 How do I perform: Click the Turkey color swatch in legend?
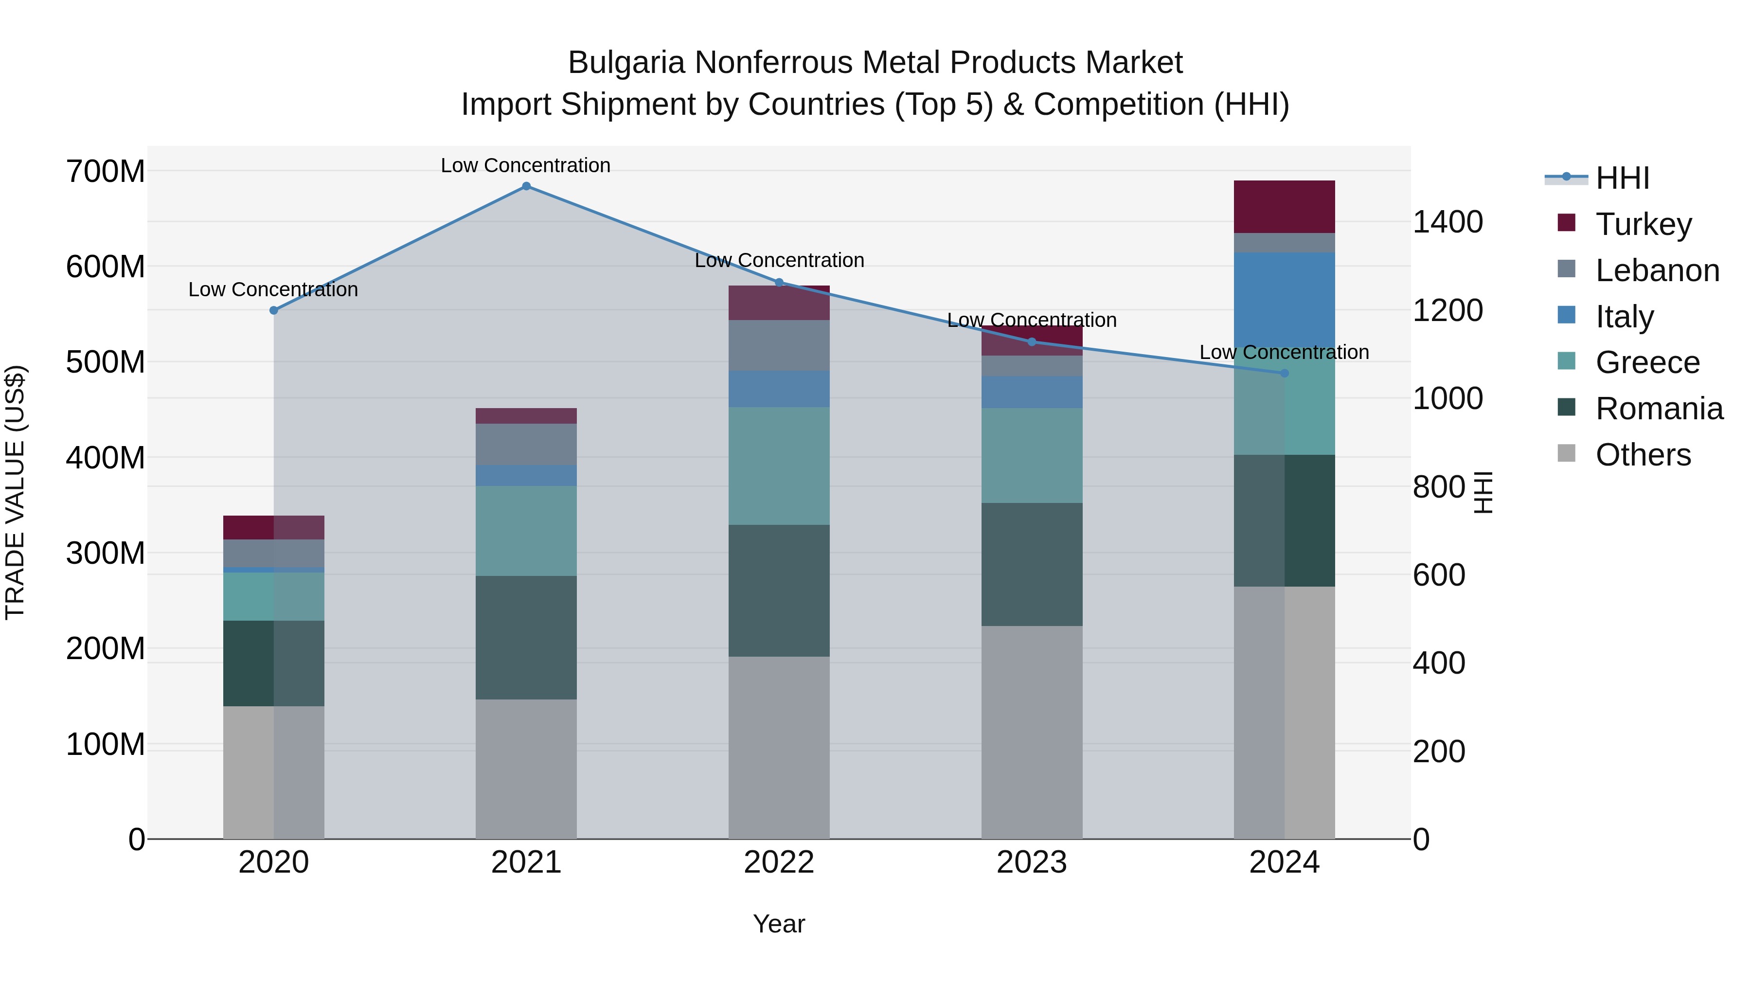pos(1566,222)
